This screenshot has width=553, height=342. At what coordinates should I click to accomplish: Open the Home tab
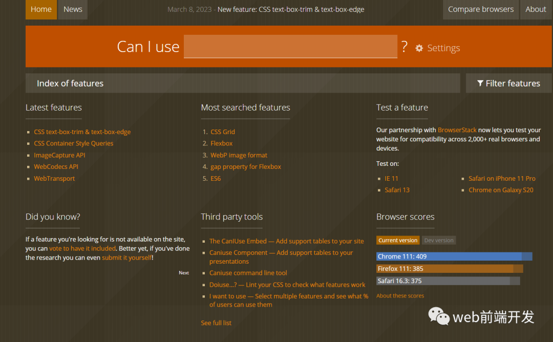41,9
